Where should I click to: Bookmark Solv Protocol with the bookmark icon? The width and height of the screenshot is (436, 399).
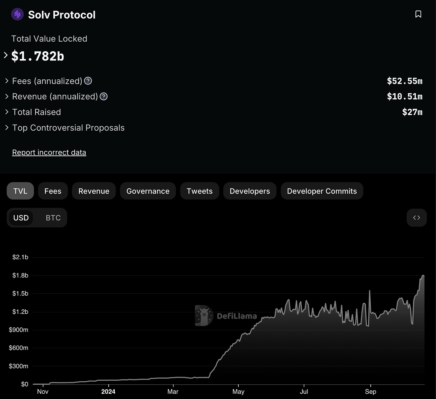pos(418,14)
